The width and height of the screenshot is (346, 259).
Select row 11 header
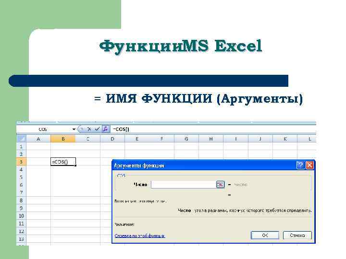(x=22, y=224)
